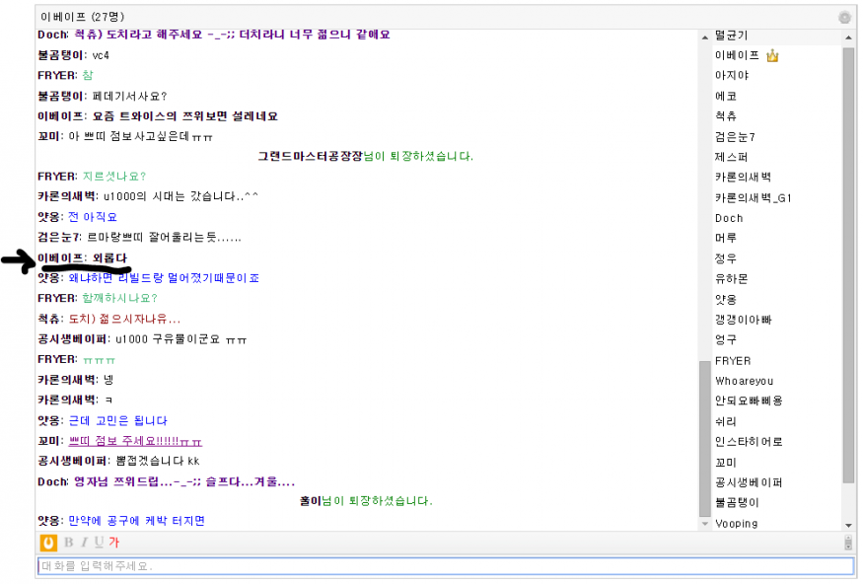Select user FRYER in the participant list
Image resolution: width=863 pixels, height=584 pixels.
733,361
